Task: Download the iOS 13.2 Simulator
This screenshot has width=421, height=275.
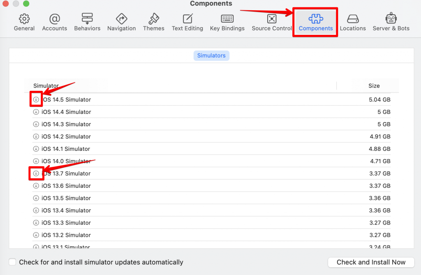Action: [x=36, y=235]
